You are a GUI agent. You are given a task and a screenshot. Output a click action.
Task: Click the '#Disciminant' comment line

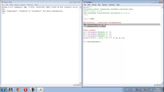tap(102, 22)
